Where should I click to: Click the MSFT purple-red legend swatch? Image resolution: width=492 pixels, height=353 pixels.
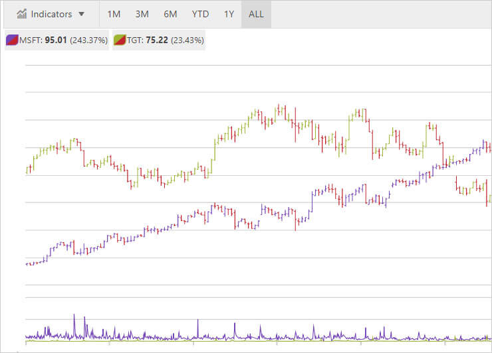[11, 40]
